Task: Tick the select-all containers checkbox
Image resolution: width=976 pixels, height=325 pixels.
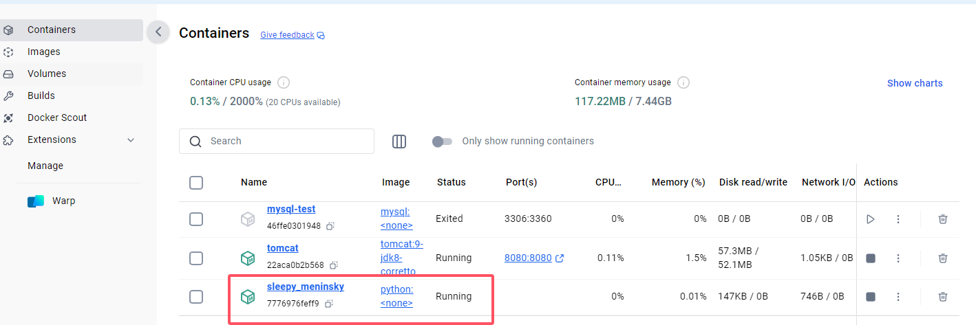Action: click(196, 183)
